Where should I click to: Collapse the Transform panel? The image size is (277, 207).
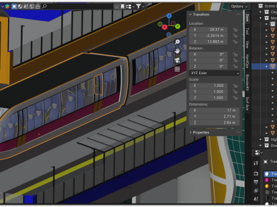[190, 14]
